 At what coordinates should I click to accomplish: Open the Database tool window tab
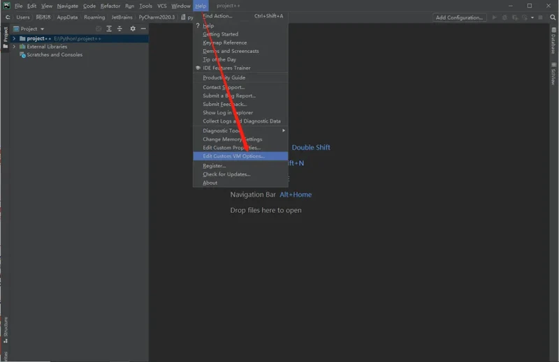click(x=553, y=41)
